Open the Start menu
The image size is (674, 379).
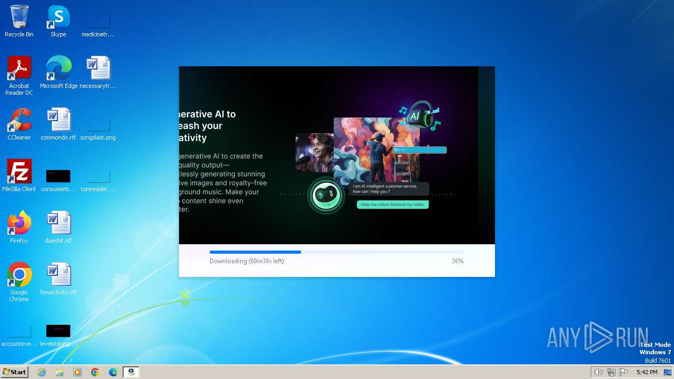pos(14,372)
